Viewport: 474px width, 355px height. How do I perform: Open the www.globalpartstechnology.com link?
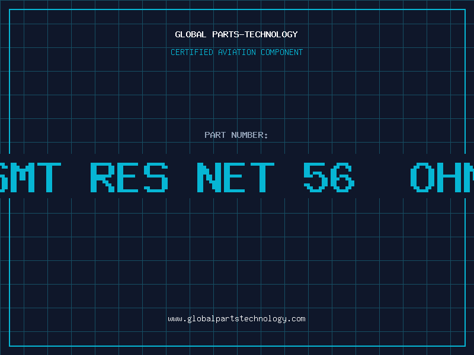click(x=236, y=319)
